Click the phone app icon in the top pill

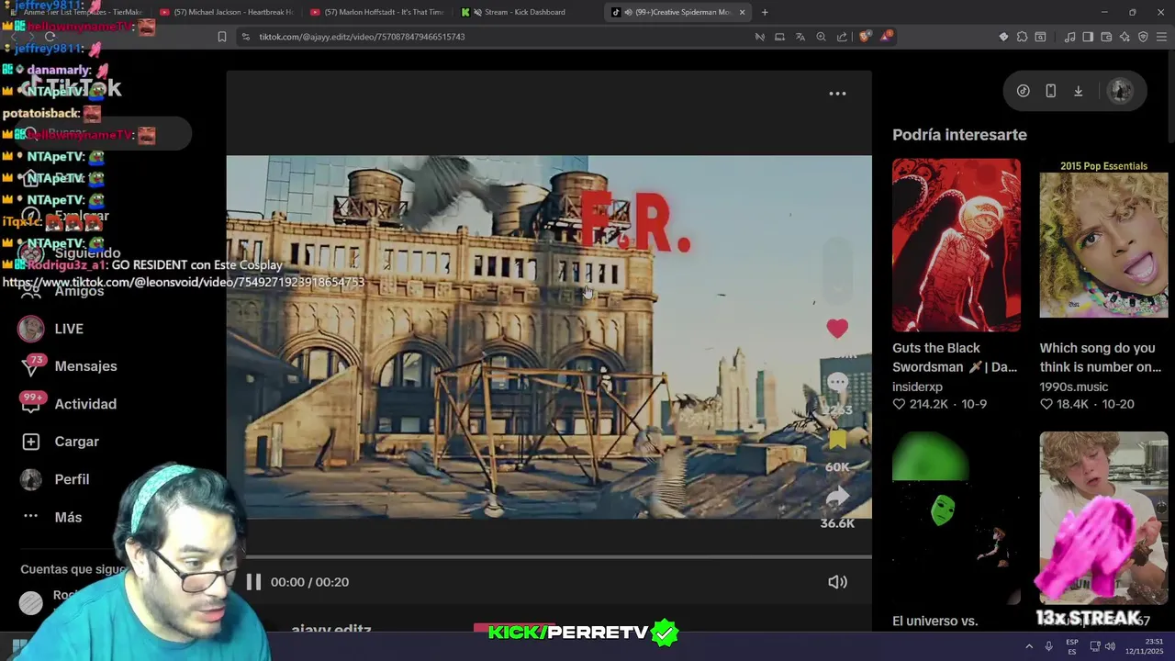pyautogui.click(x=1050, y=91)
